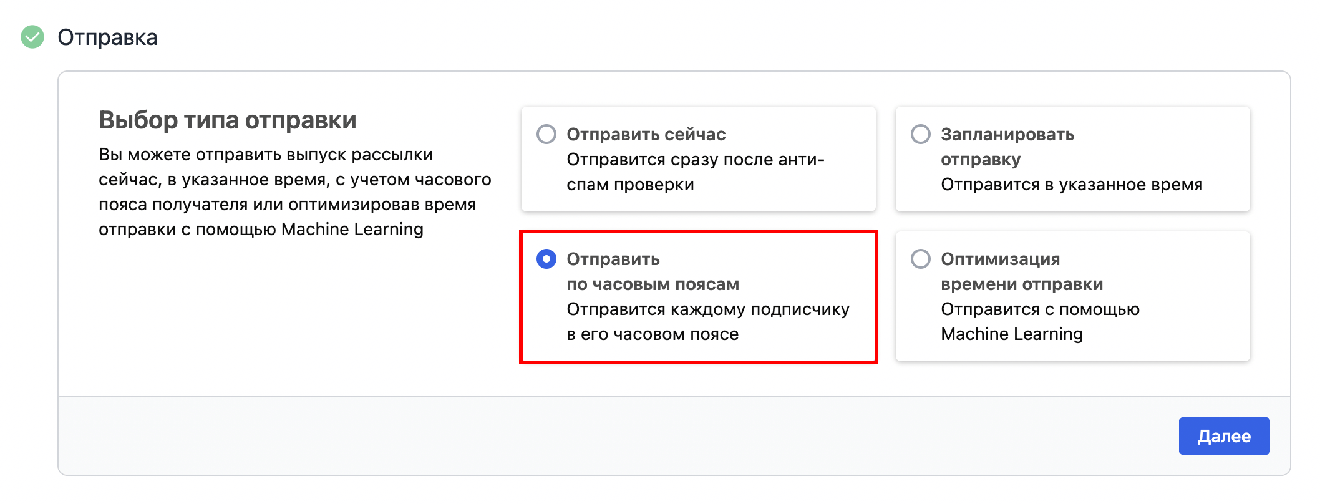Enable the Оптимизация времени отправки radio button
Screen dimensions: 1320x504
pyautogui.click(x=921, y=259)
